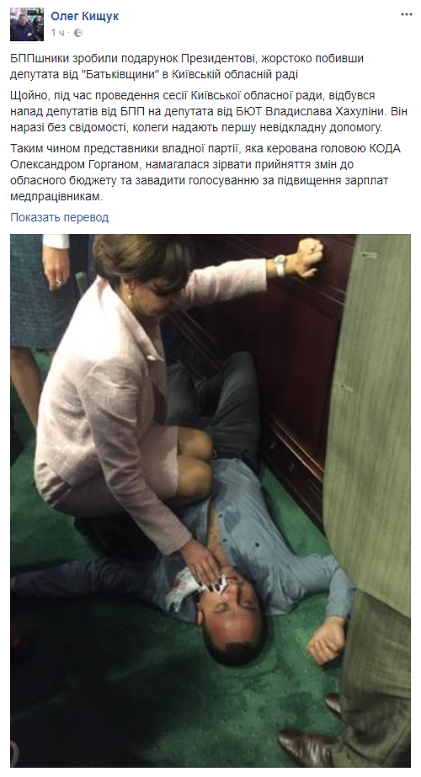This screenshot has width=421, height=777.
Task: Click the lying man's clenched fist
Action: click(x=325, y=640)
